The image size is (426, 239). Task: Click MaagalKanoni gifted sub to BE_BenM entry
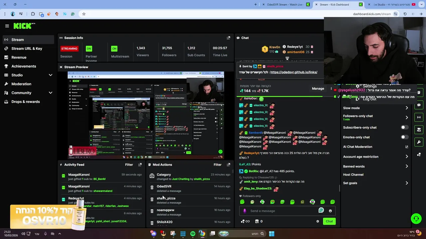[x=102, y=177]
